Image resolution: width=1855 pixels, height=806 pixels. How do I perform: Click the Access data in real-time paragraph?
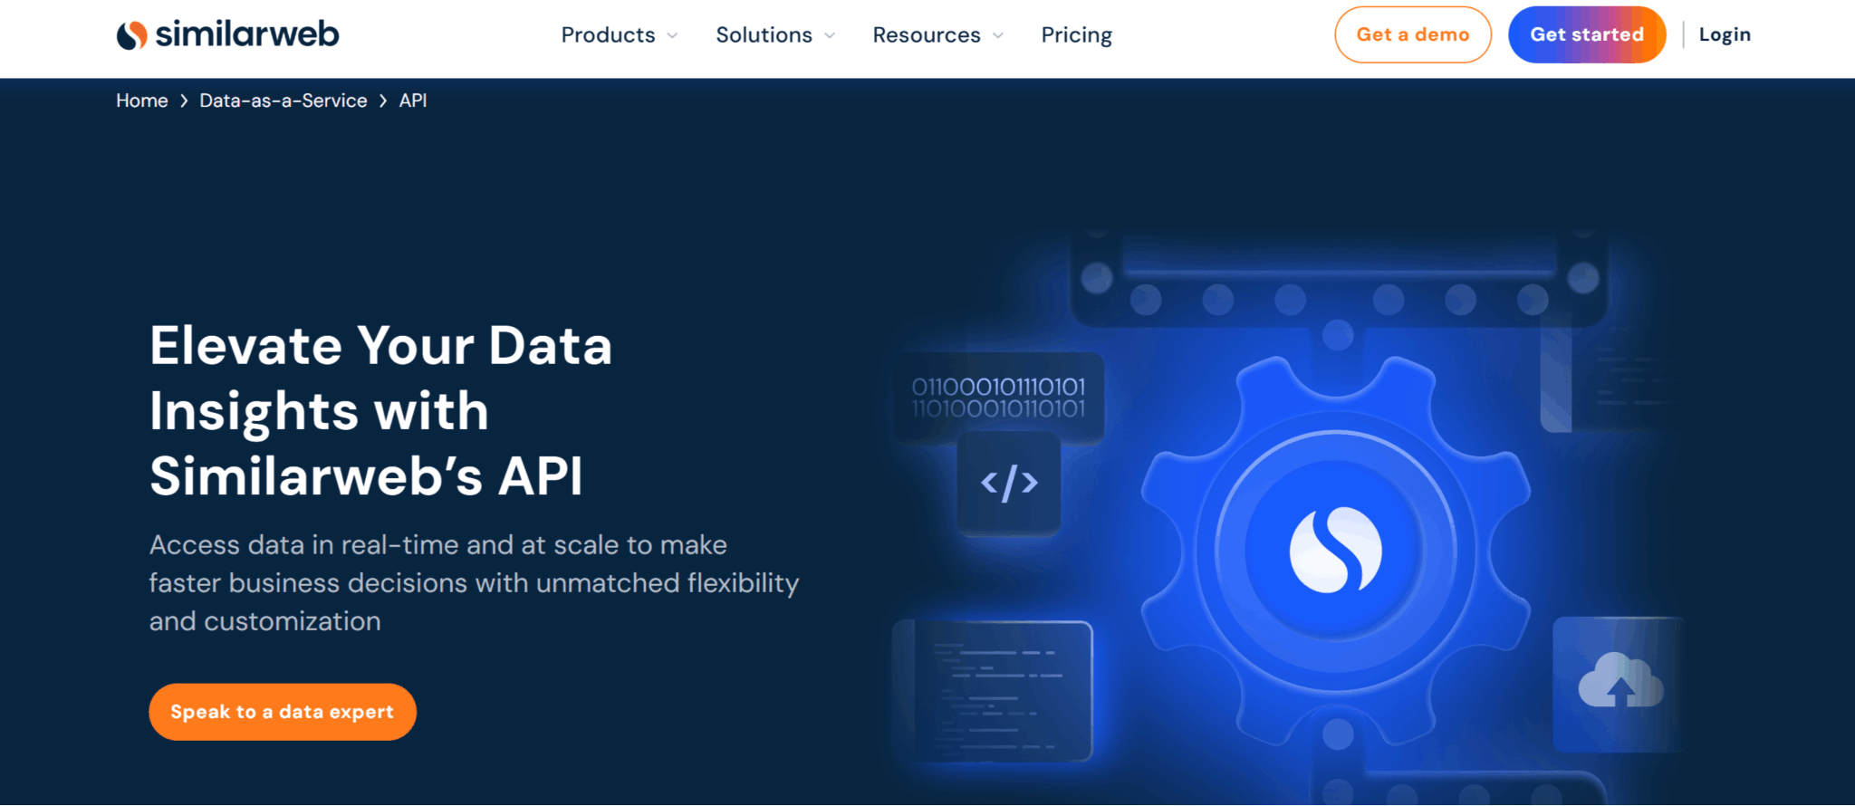pyautogui.click(x=475, y=583)
